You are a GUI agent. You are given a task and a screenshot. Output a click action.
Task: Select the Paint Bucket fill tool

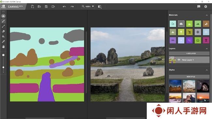pos(3,37)
